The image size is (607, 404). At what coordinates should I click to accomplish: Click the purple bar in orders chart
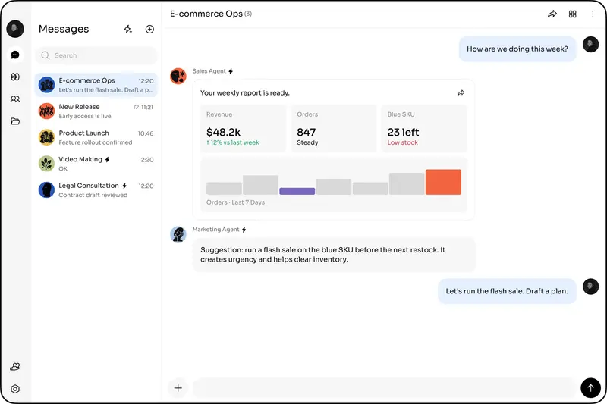[x=297, y=191]
